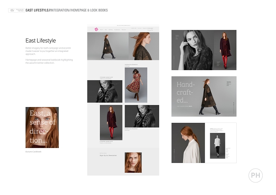This screenshot has height=195, width=276.
Task: Open the last main nav item after Accessories
Action: click(124, 30)
